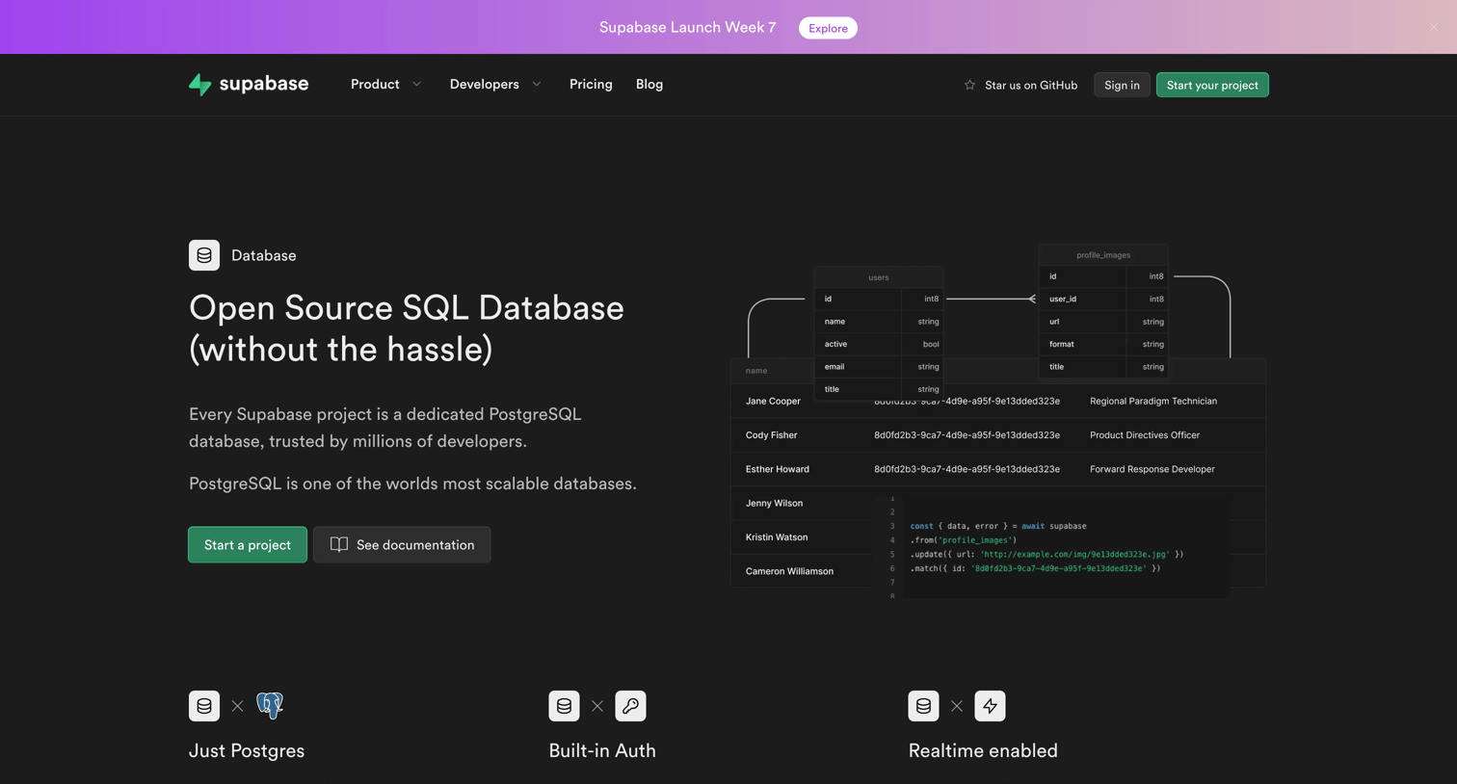Click the name column header in table
The height and width of the screenshot is (784, 1457).
tap(756, 371)
